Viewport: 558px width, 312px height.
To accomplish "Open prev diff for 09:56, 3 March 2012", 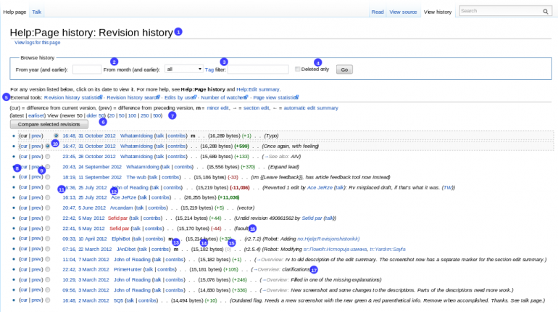I will pyautogui.click(x=37, y=290).
